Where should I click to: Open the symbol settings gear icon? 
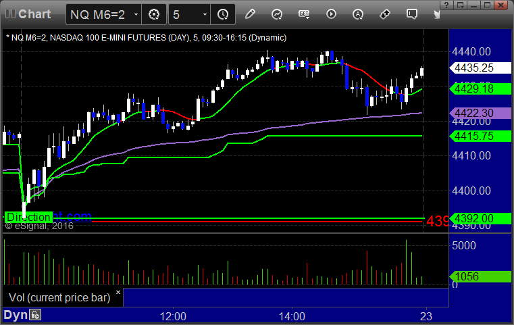coord(154,14)
